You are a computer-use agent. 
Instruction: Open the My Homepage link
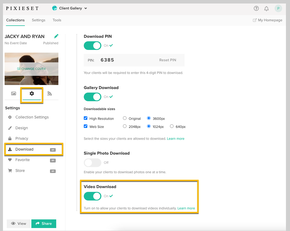click(270, 20)
